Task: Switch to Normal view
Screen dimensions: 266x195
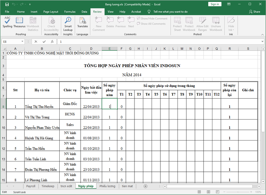Action: [x=199, y=192]
